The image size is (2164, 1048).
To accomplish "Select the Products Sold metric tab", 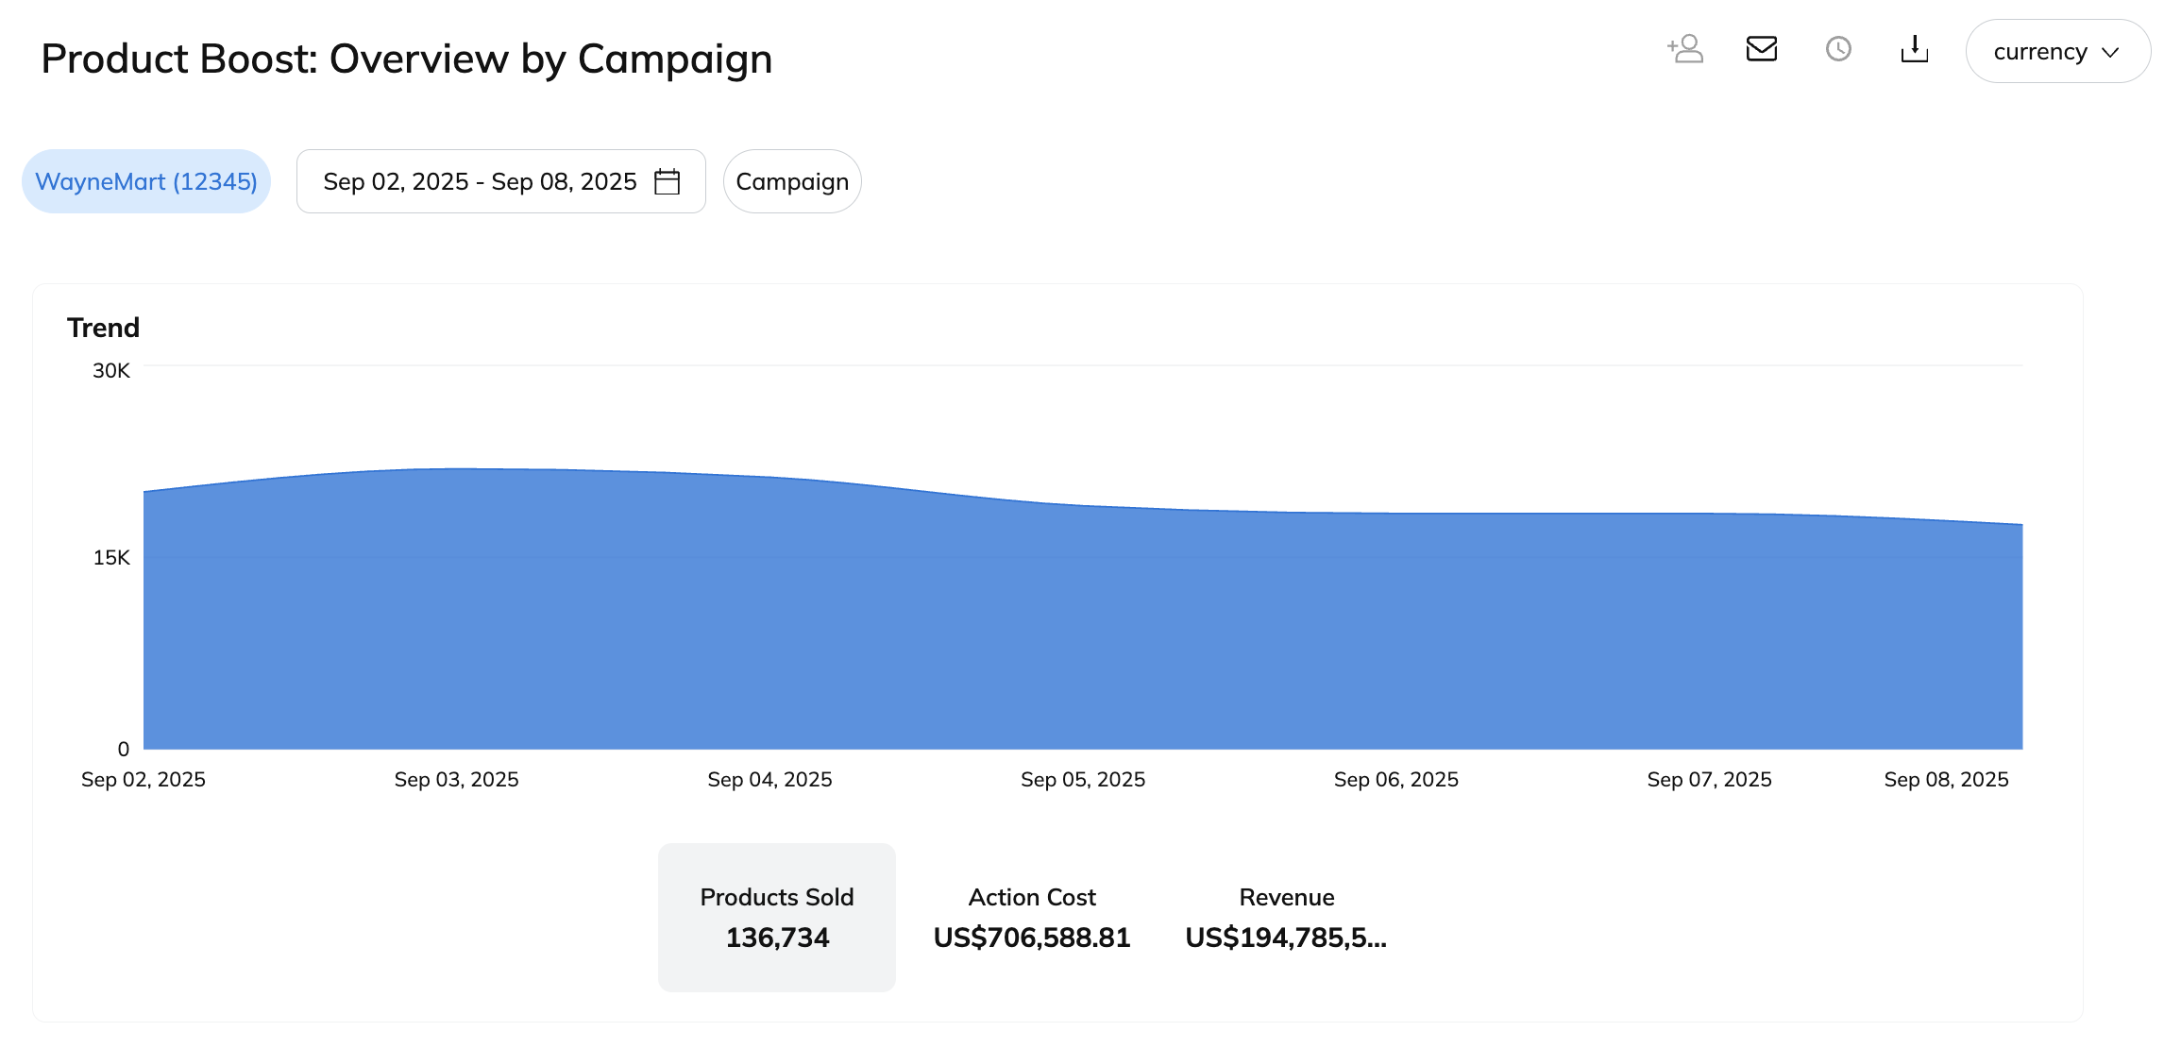I will click(777, 917).
